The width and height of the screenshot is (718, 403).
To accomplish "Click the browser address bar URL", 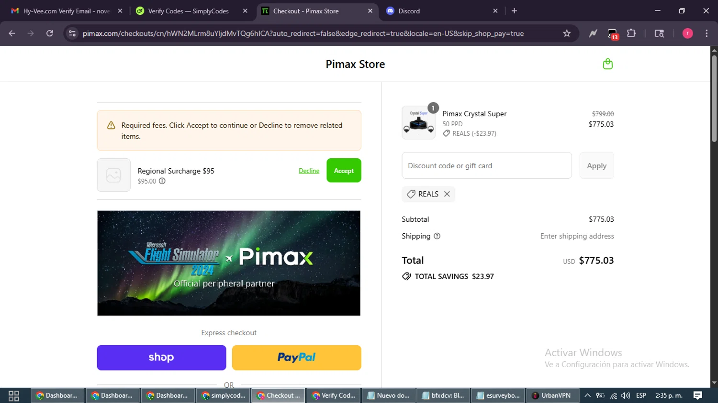I will pyautogui.click(x=303, y=33).
